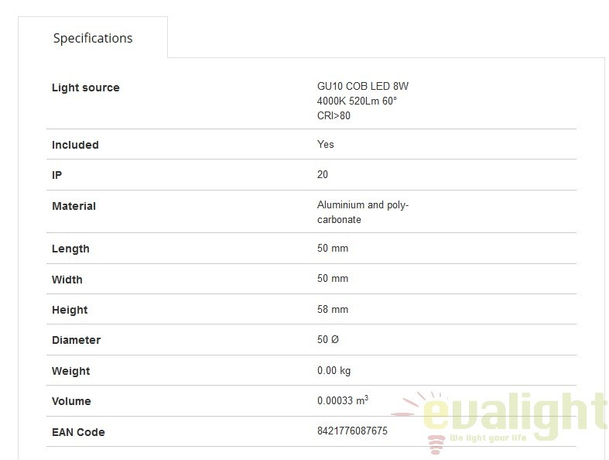The height and width of the screenshot is (460, 609).
Task: Click the Volume value 0.00033 m³
Action: 343,400
